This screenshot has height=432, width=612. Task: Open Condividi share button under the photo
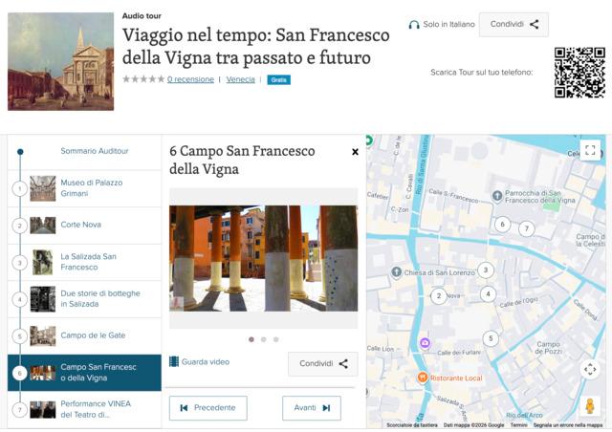323,363
